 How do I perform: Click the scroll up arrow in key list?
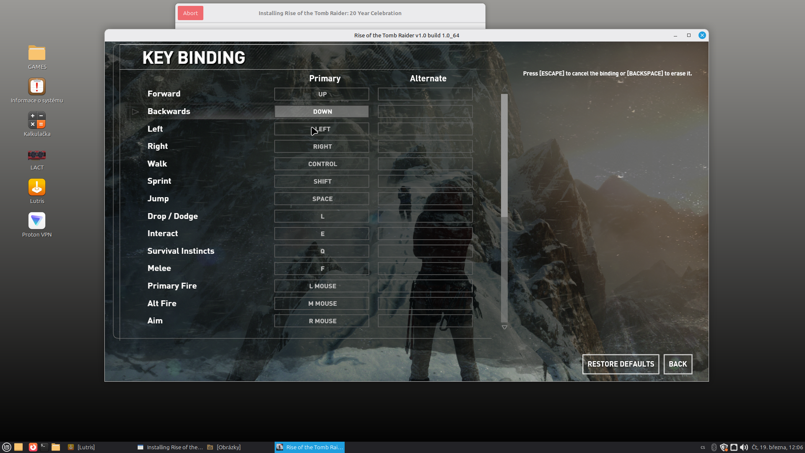[504, 89]
